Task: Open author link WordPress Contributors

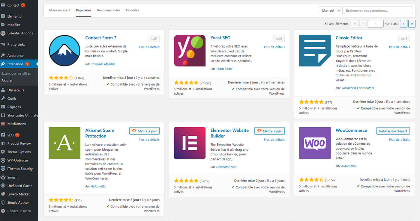Action: click(358, 88)
